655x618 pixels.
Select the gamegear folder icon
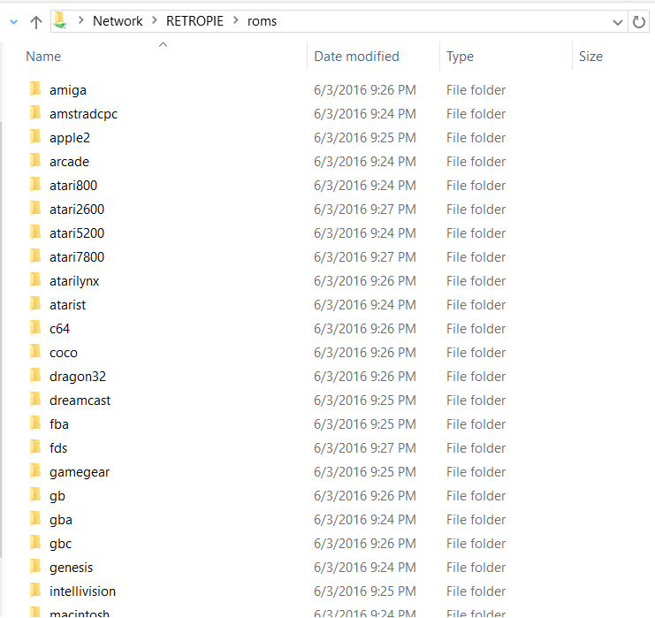[x=36, y=470]
